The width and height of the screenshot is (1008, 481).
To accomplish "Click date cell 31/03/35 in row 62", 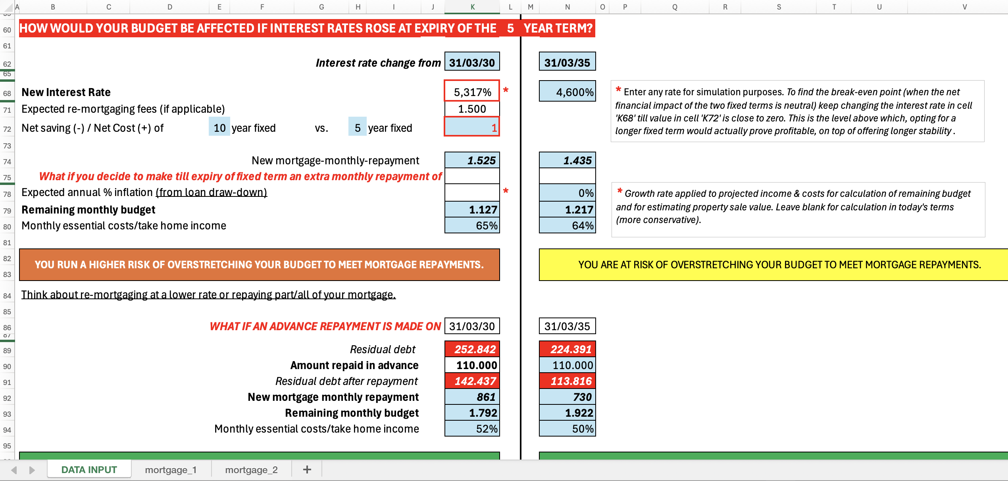I will pyautogui.click(x=567, y=62).
